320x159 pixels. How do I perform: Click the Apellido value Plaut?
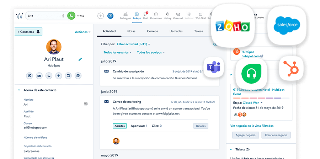coord(27,116)
